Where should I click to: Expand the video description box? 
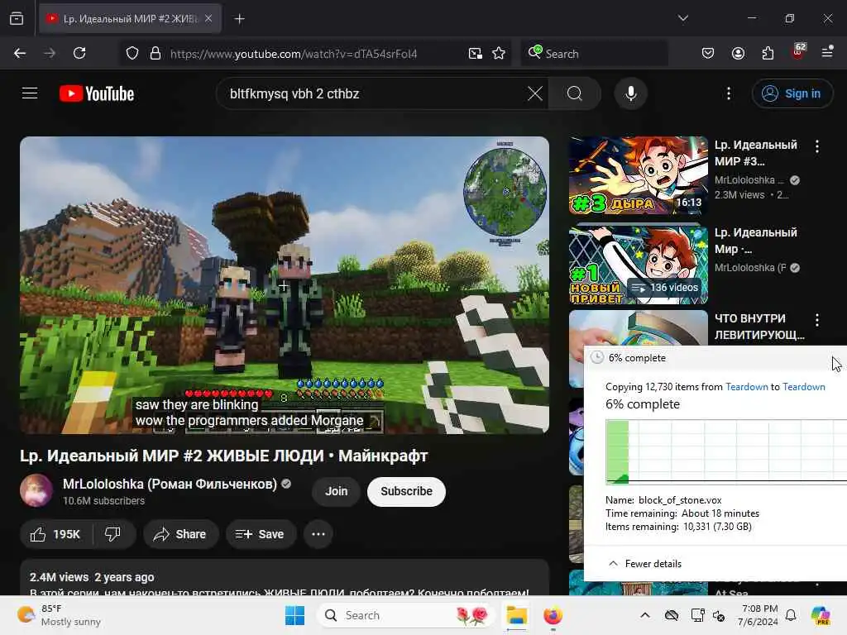(x=285, y=578)
